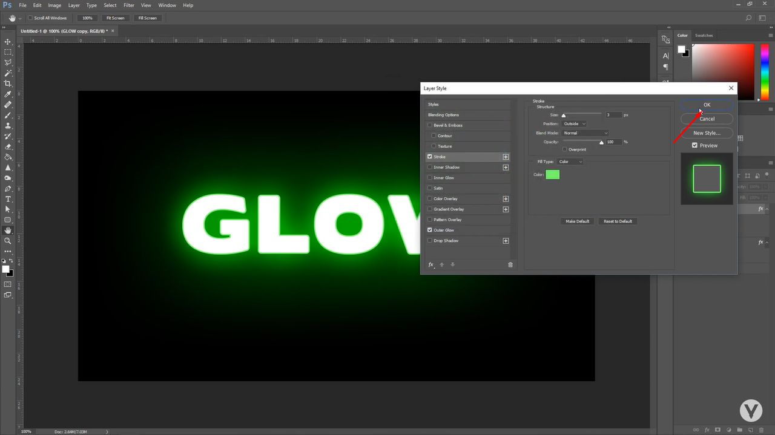Select the Polygonal Lasso tool
The image size is (775, 435).
(x=8, y=62)
